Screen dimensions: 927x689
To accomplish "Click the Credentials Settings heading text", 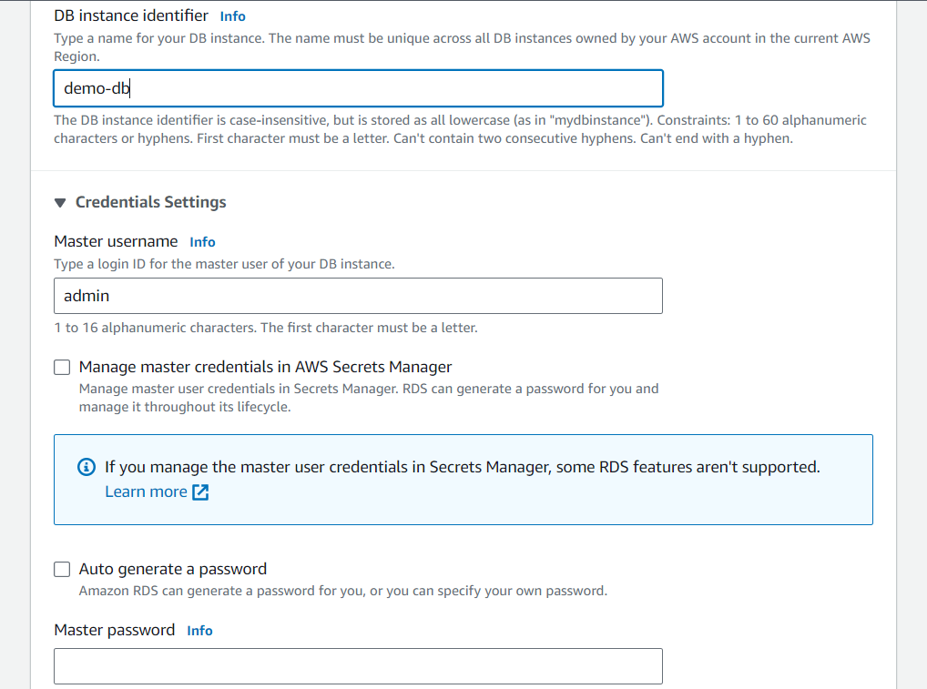I will (151, 202).
